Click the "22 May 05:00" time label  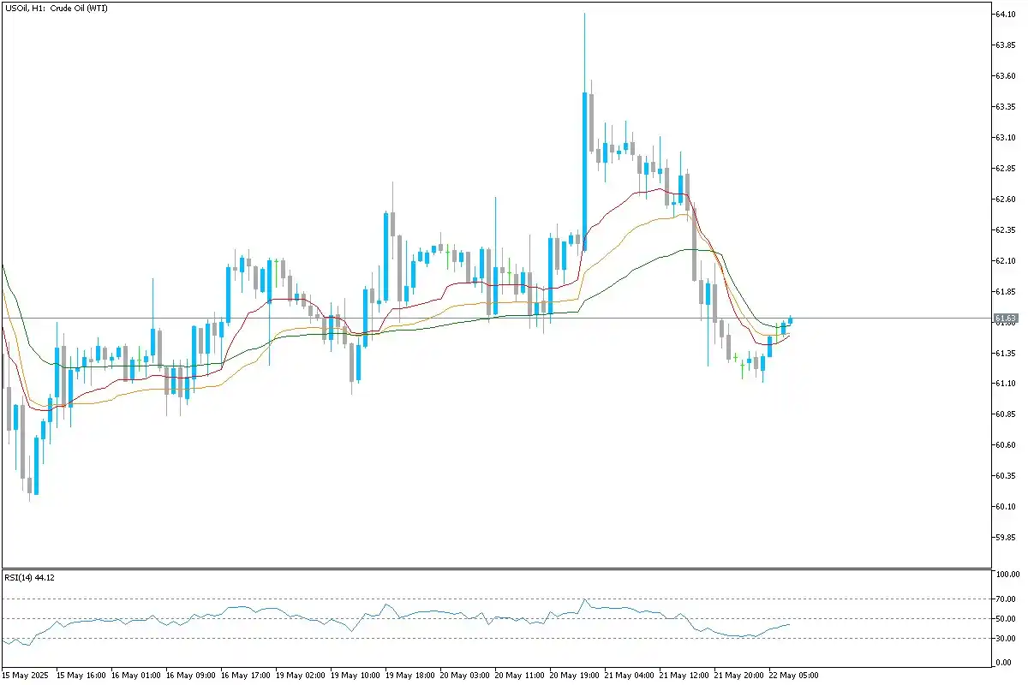[x=792, y=676]
